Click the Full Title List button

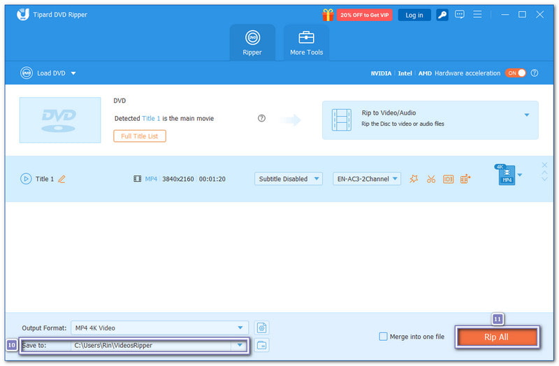point(140,136)
